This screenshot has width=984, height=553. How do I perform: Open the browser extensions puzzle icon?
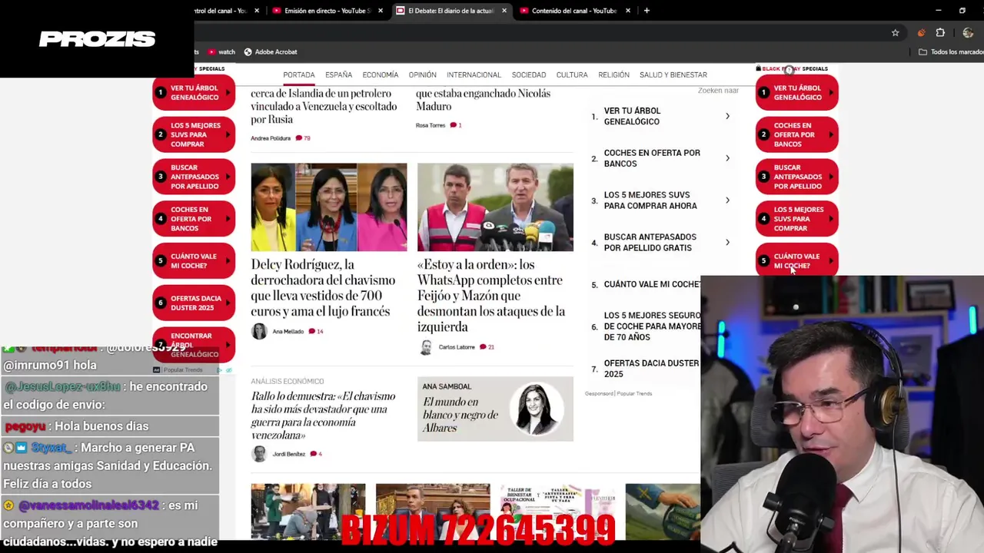click(940, 33)
